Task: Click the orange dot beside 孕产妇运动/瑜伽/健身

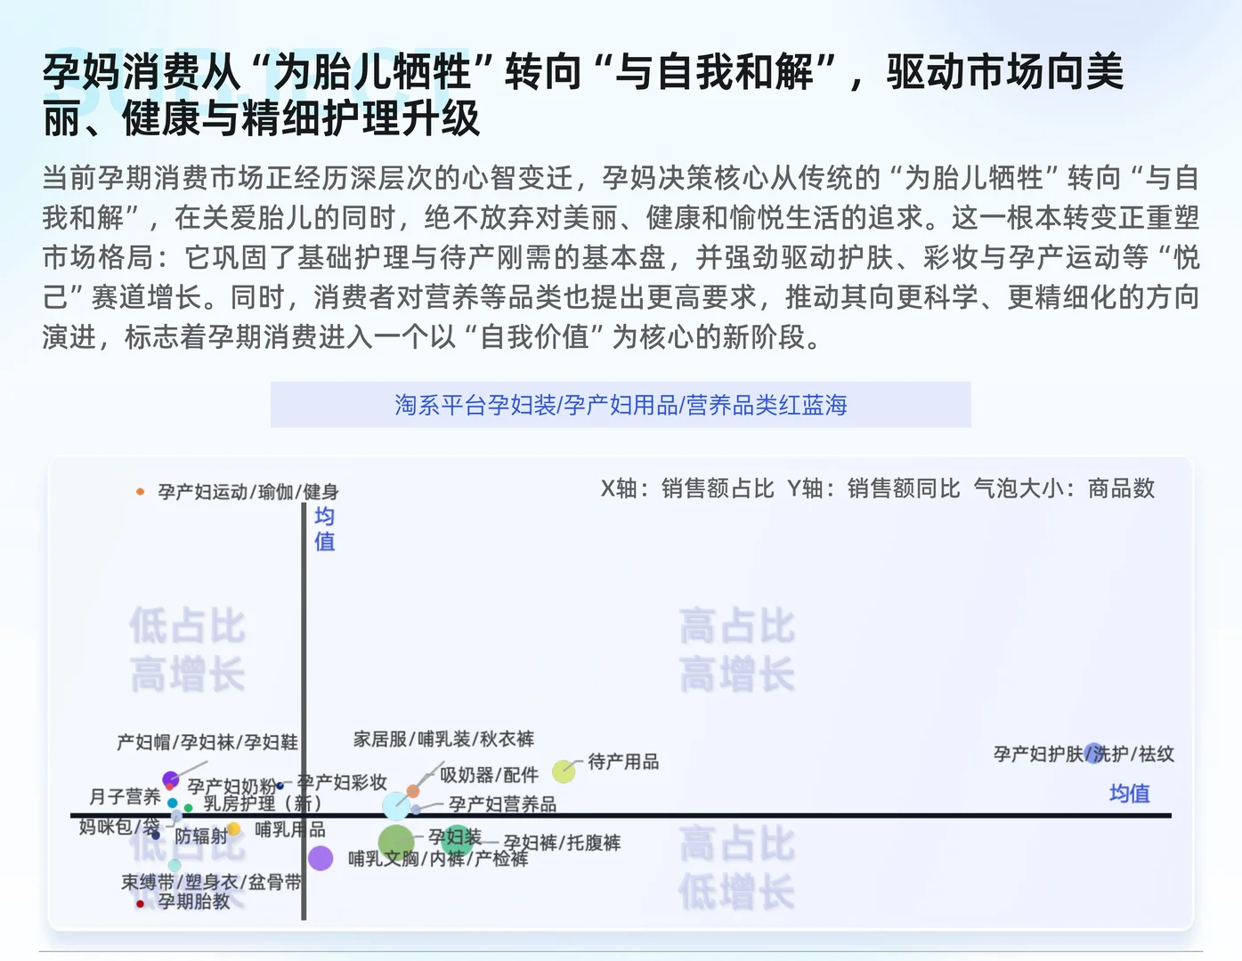Action: 140,491
